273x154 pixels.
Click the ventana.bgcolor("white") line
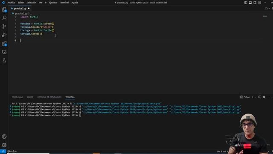[x=37, y=27]
